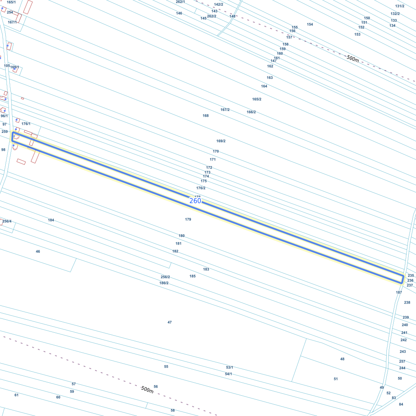The height and width of the screenshot is (416, 416).
Task: Click parcel number 51
Action: coord(336,379)
